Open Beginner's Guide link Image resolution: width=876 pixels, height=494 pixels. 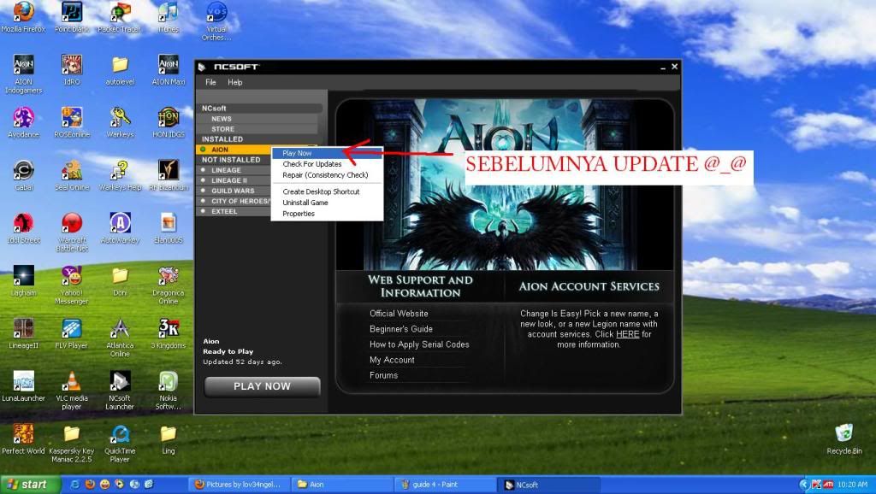click(x=401, y=329)
